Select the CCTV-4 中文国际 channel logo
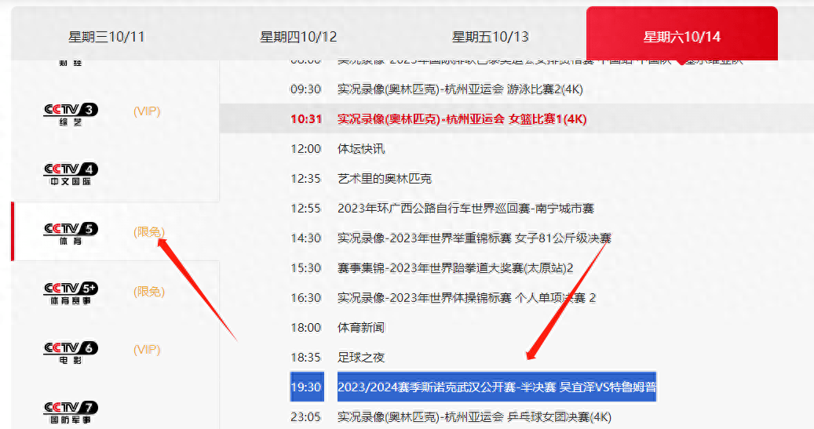This screenshot has width=814, height=429. pyautogui.click(x=71, y=173)
